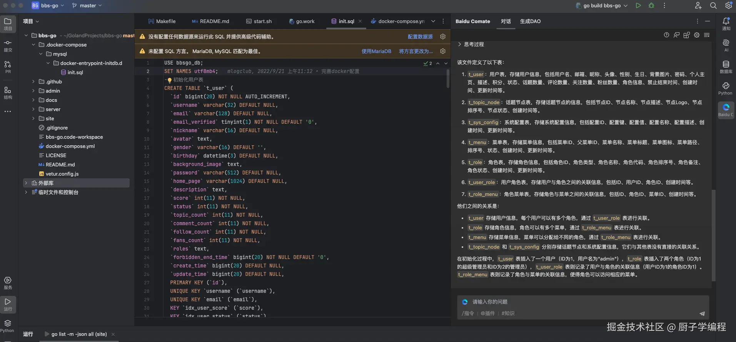This screenshot has width=736, height=342.
Task: Close the go list run tab
Action: (x=113, y=334)
